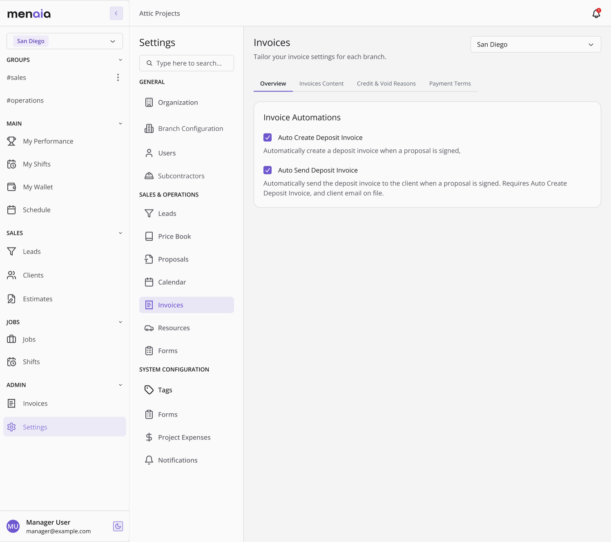Go to Leads in Sales sidebar
The image size is (611, 542).
coord(65,252)
